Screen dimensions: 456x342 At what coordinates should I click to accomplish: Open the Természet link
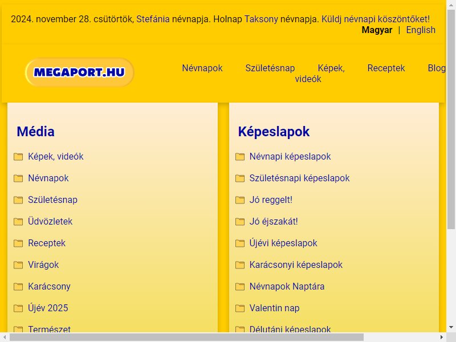click(49, 329)
